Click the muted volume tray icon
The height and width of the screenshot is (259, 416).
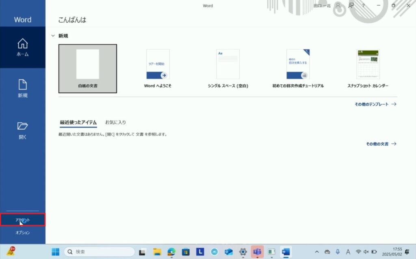coord(366,252)
